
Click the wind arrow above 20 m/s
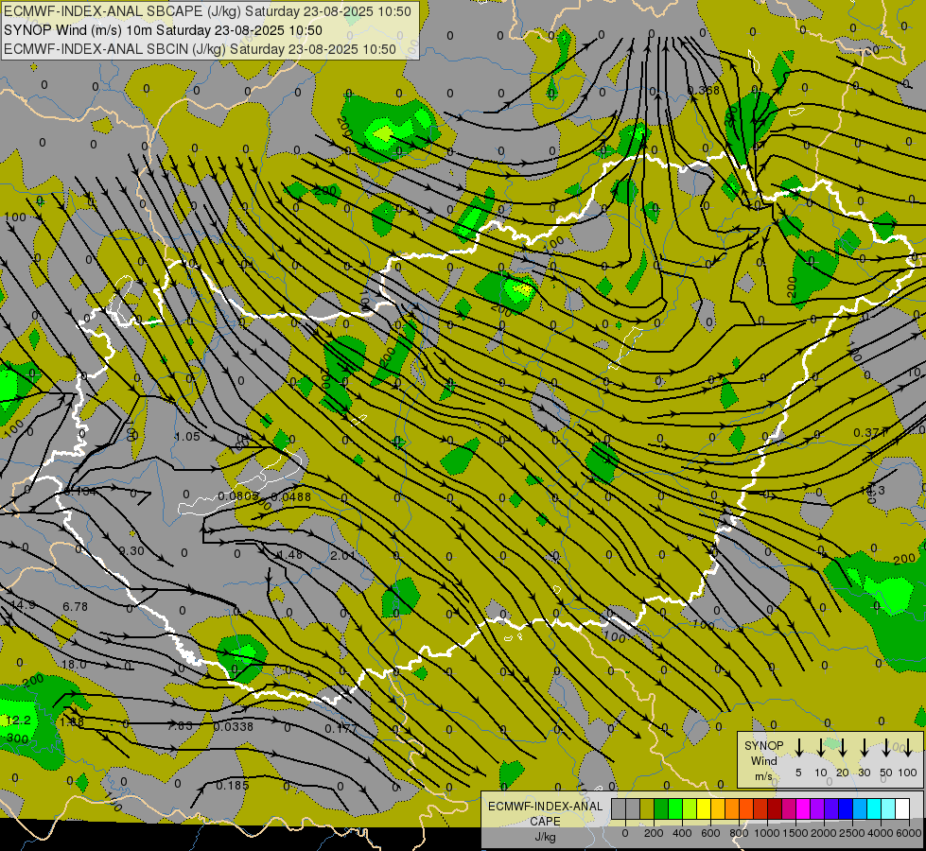[x=842, y=748]
